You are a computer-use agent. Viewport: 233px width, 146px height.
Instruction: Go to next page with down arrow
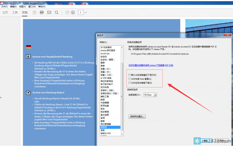(x=73, y=13)
